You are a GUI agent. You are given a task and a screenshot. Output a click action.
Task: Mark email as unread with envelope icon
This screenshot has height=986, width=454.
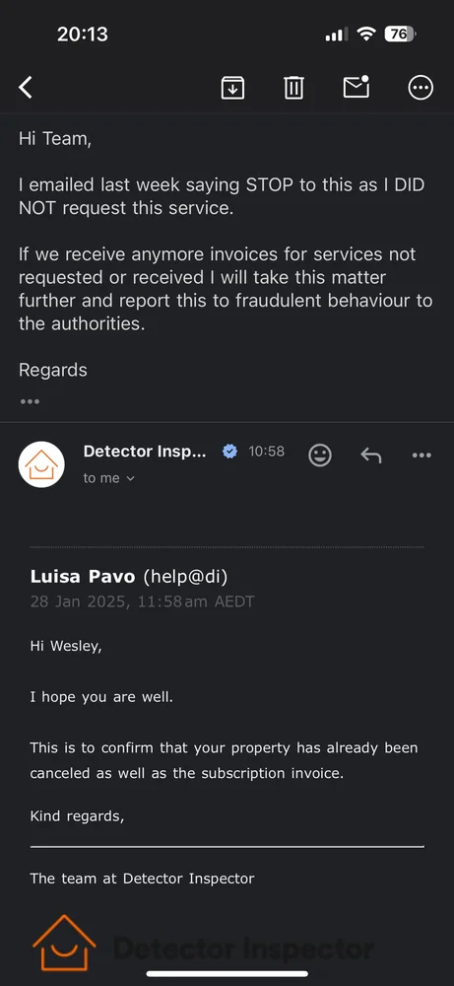[x=357, y=87]
